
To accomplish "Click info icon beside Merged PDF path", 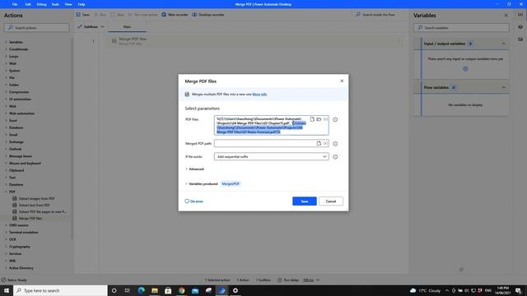I will (335, 144).
